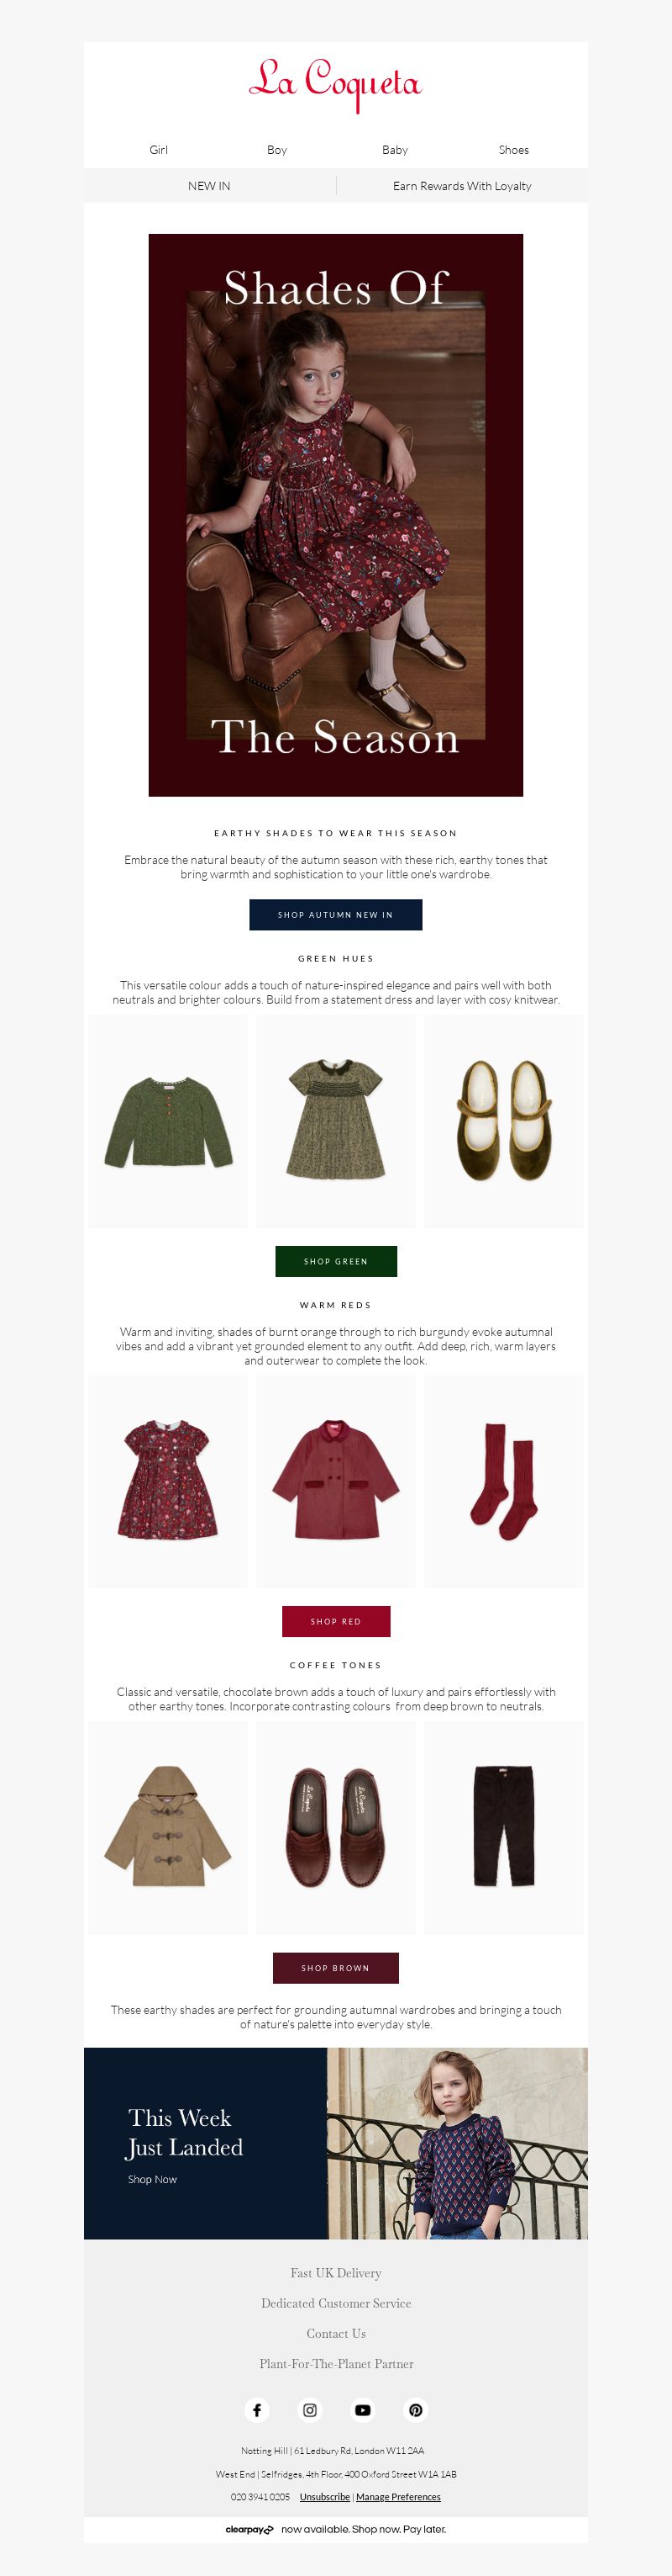Open Earn Rewards With Loyalty link
This screenshot has height=2576, width=672.
coord(461,186)
